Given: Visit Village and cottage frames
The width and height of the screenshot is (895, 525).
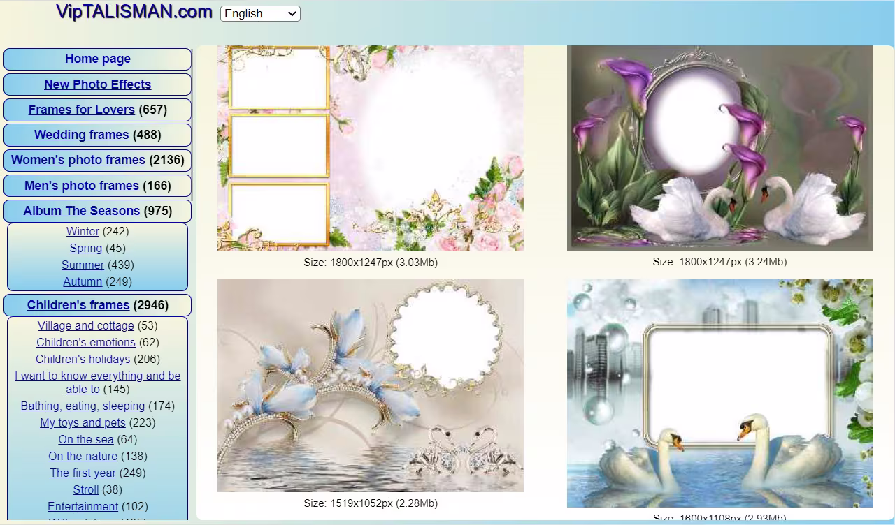Looking at the screenshot, I should pos(86,325).
